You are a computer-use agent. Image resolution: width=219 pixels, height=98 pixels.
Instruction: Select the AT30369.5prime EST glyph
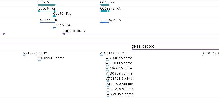tap(108, 76)
